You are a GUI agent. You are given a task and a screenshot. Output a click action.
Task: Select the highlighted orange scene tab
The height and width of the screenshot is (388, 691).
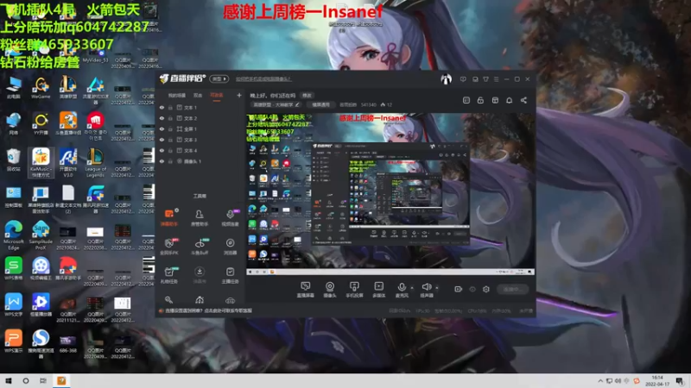click(x=217, y=96)
